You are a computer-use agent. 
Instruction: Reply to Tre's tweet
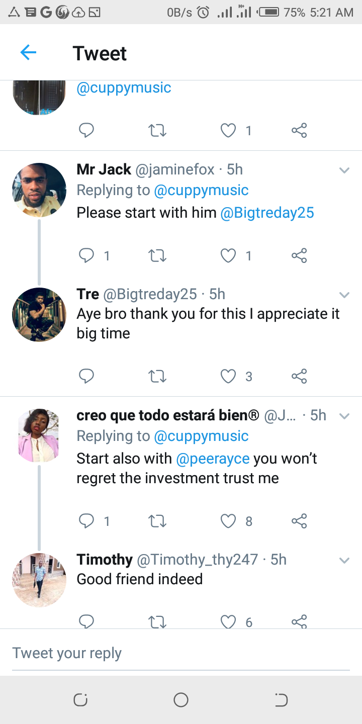[x=87, y=376]
